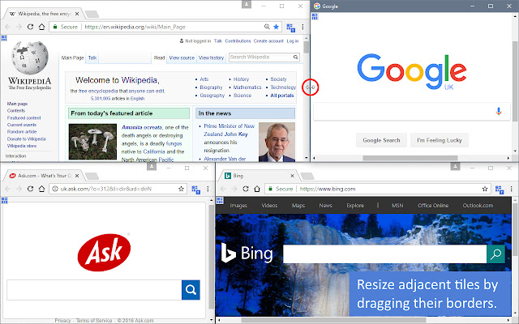
Task: Click news portrait photo thumbnail on Wikipedia
Action: [277, 143]
